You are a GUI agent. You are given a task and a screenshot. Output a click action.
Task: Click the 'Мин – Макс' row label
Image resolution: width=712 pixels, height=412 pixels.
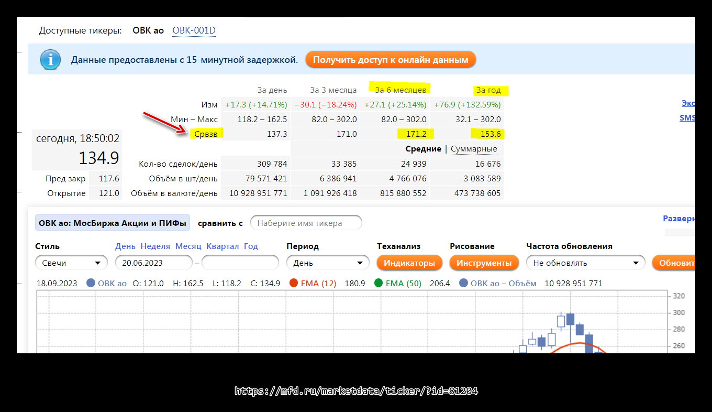194,120
